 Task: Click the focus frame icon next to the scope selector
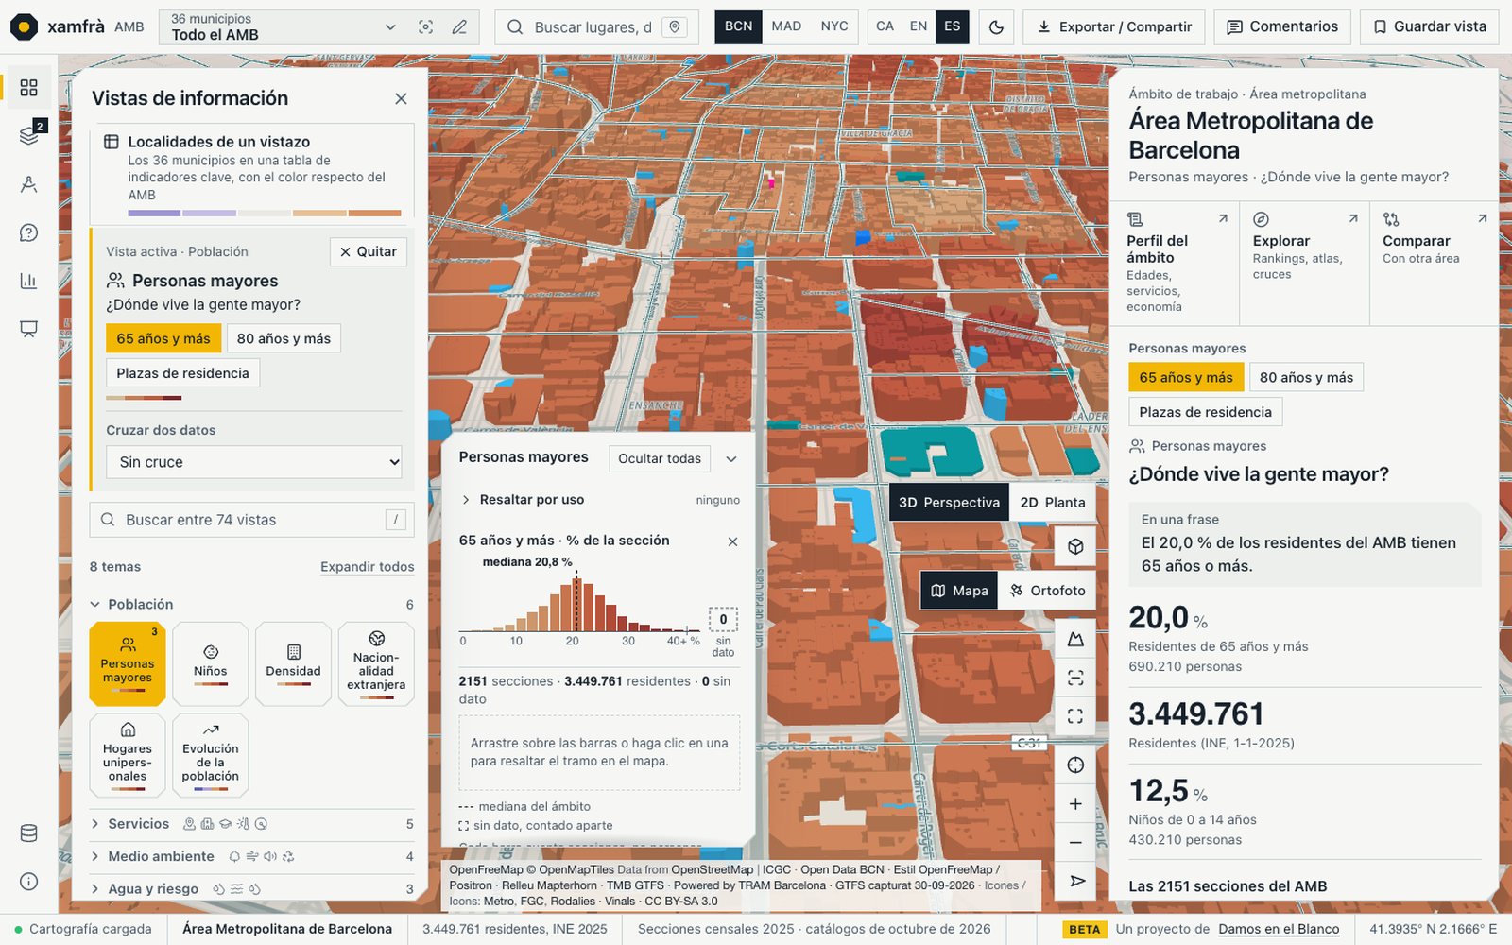426,26
